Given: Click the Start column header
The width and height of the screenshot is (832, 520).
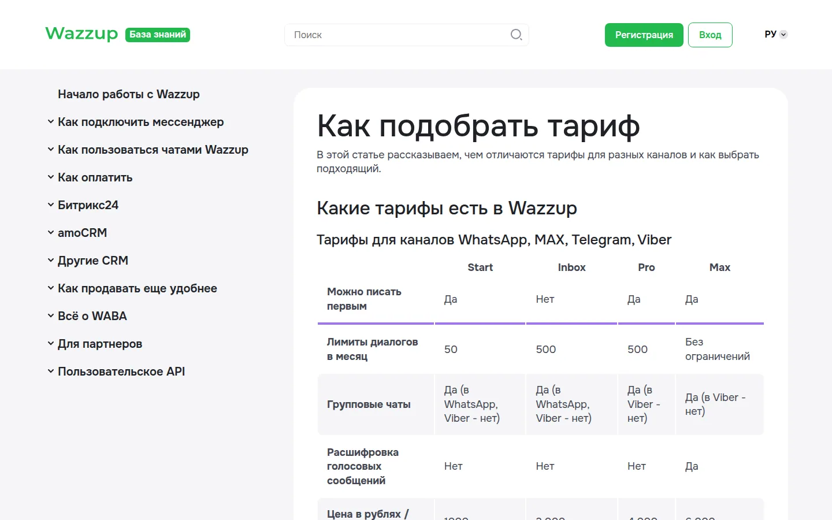Looking at the screenshot, I should [x=480, y=268].
